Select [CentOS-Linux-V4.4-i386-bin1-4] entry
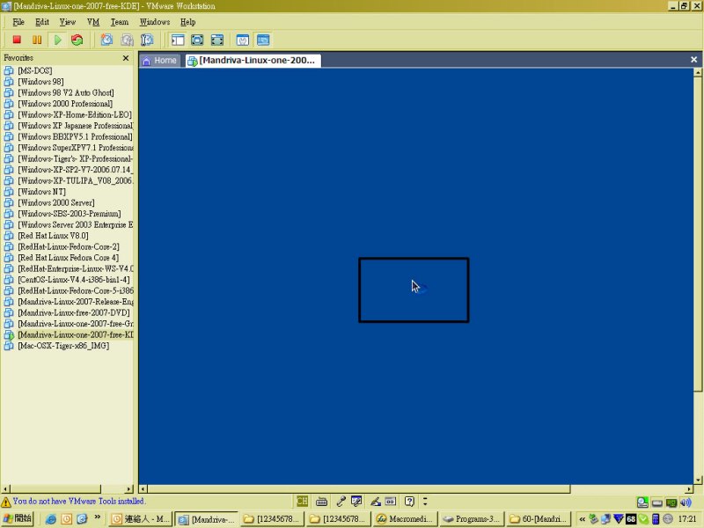The width and height of the screenshot is (704, 528). point(74,280)
